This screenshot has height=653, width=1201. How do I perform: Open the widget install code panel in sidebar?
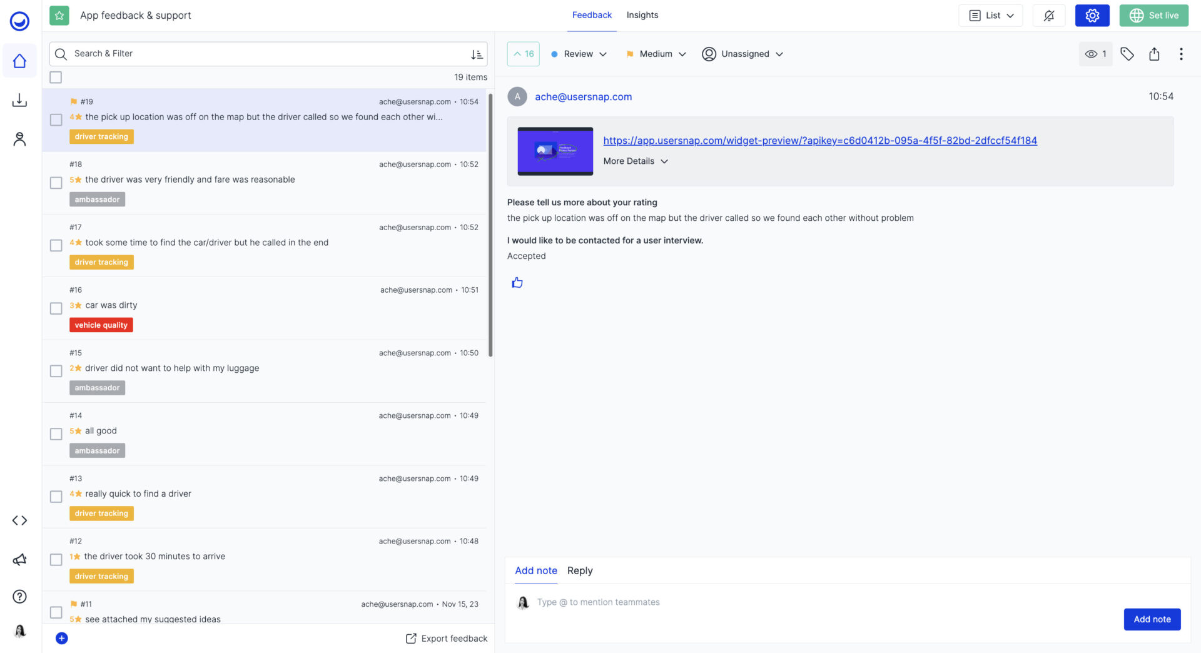(x=19, y=520)
